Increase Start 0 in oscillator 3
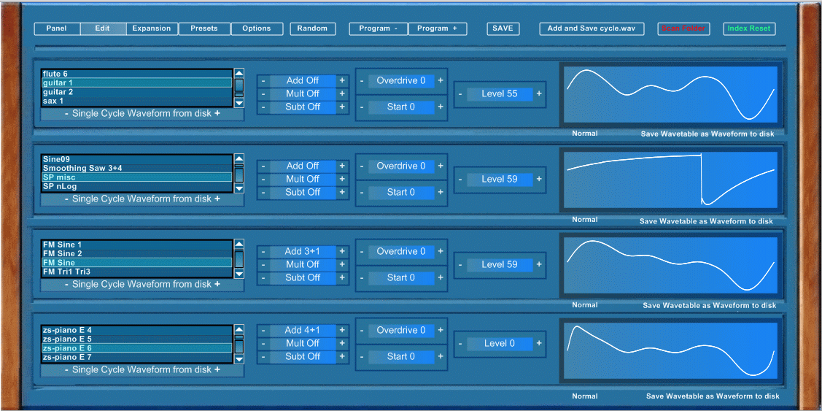Viewport: 822px width, 411px height. (441, 277)
